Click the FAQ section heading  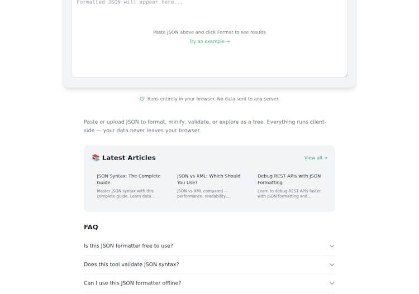91,227
